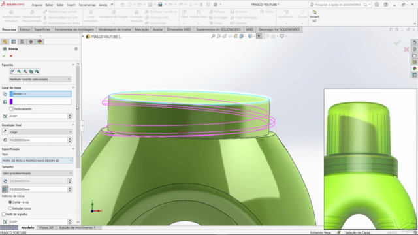Save favorite star icon

[x=31, y=71]
